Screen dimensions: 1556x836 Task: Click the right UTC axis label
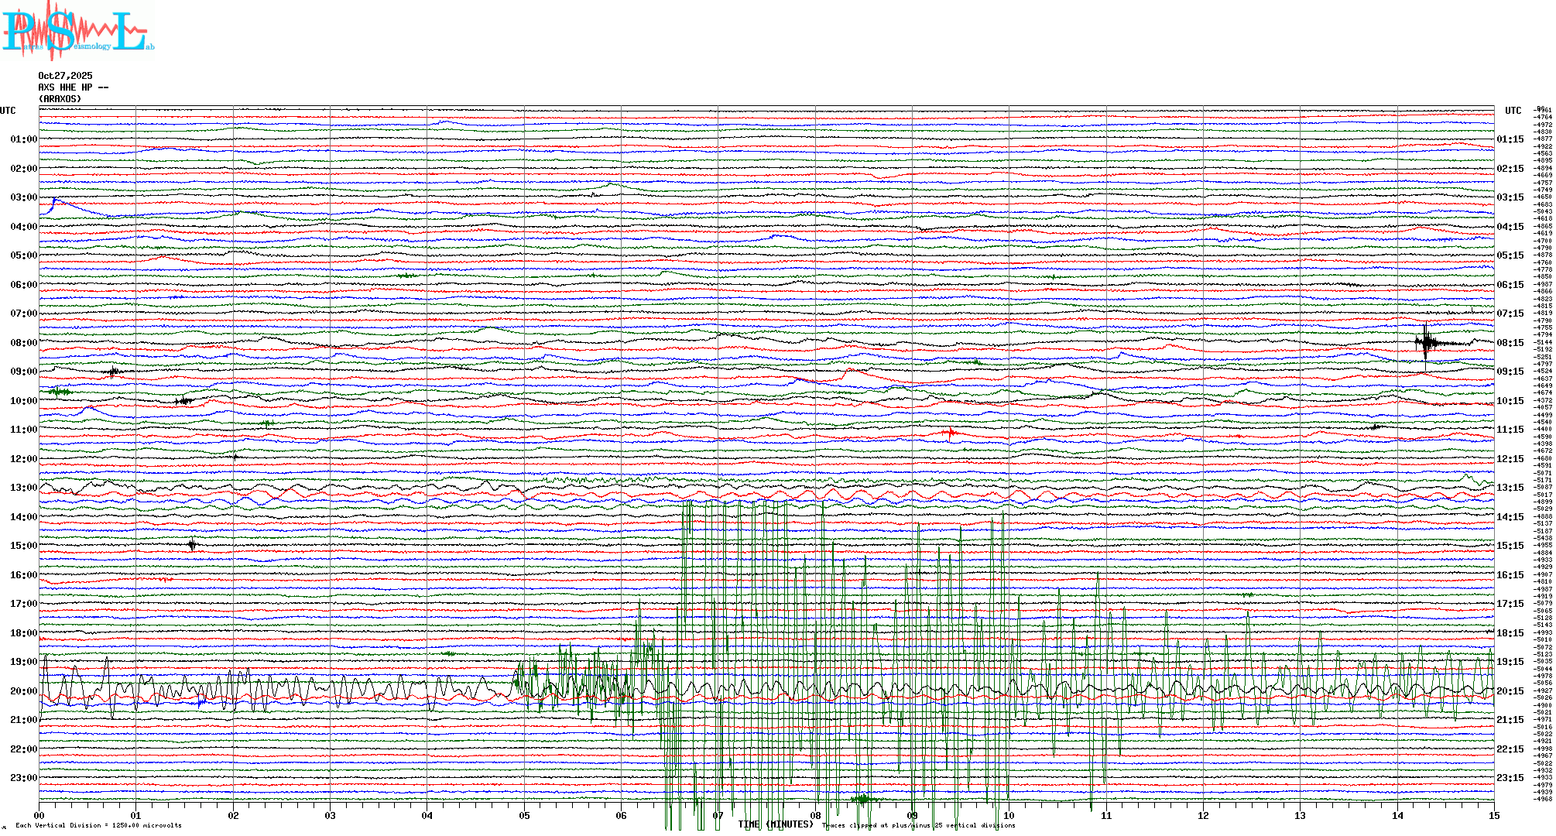click(1513, 111)
